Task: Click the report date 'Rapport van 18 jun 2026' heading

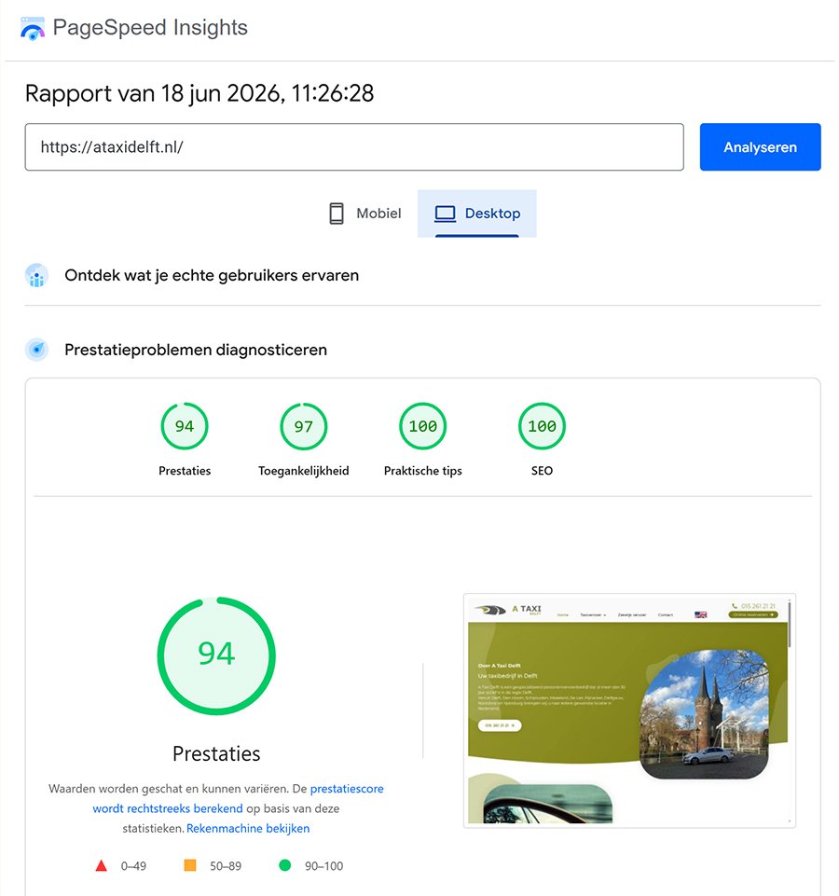Action: coord(199,93)
